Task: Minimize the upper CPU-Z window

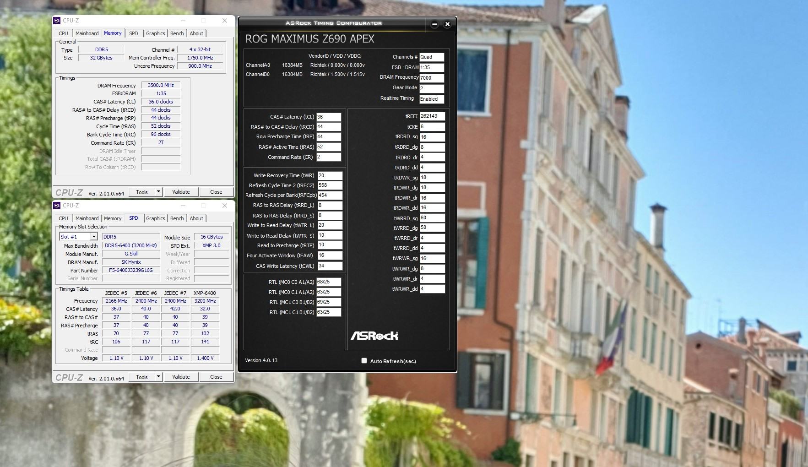Action: pos(183,21)
